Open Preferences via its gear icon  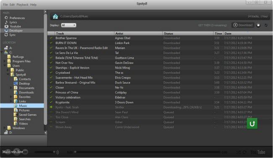click(x=6, y=18)
